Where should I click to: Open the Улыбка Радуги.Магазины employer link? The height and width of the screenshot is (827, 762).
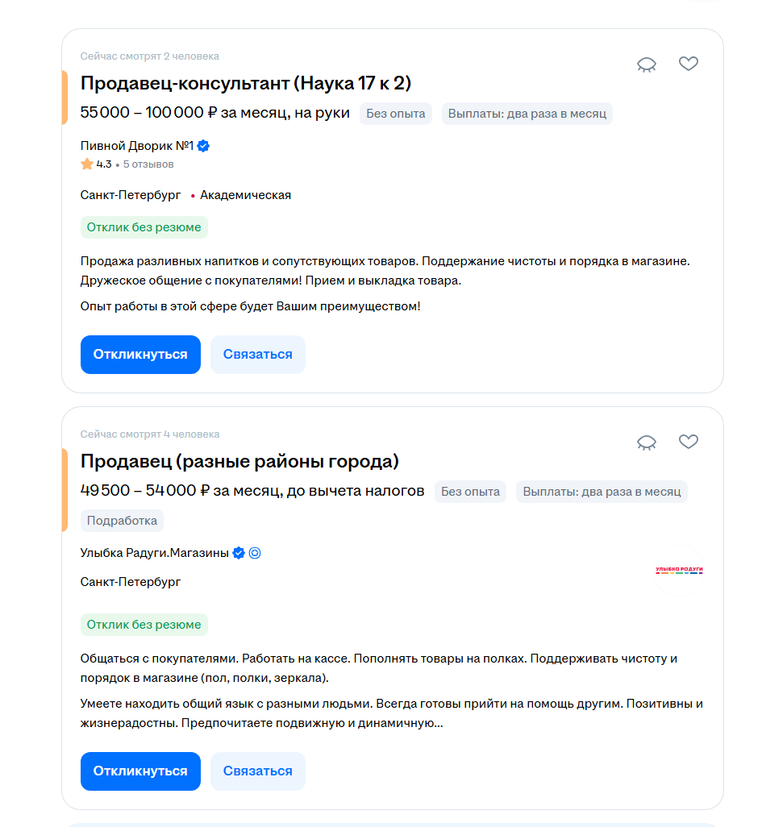tap(155, 553)
